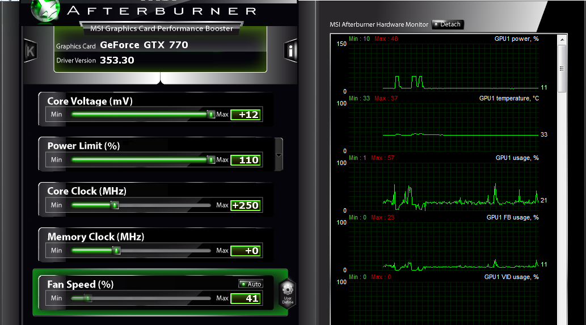Viewport: 586px width, 325px height.
Task: Click the GPU1 usage graph
Action: (x=444, y=187)
